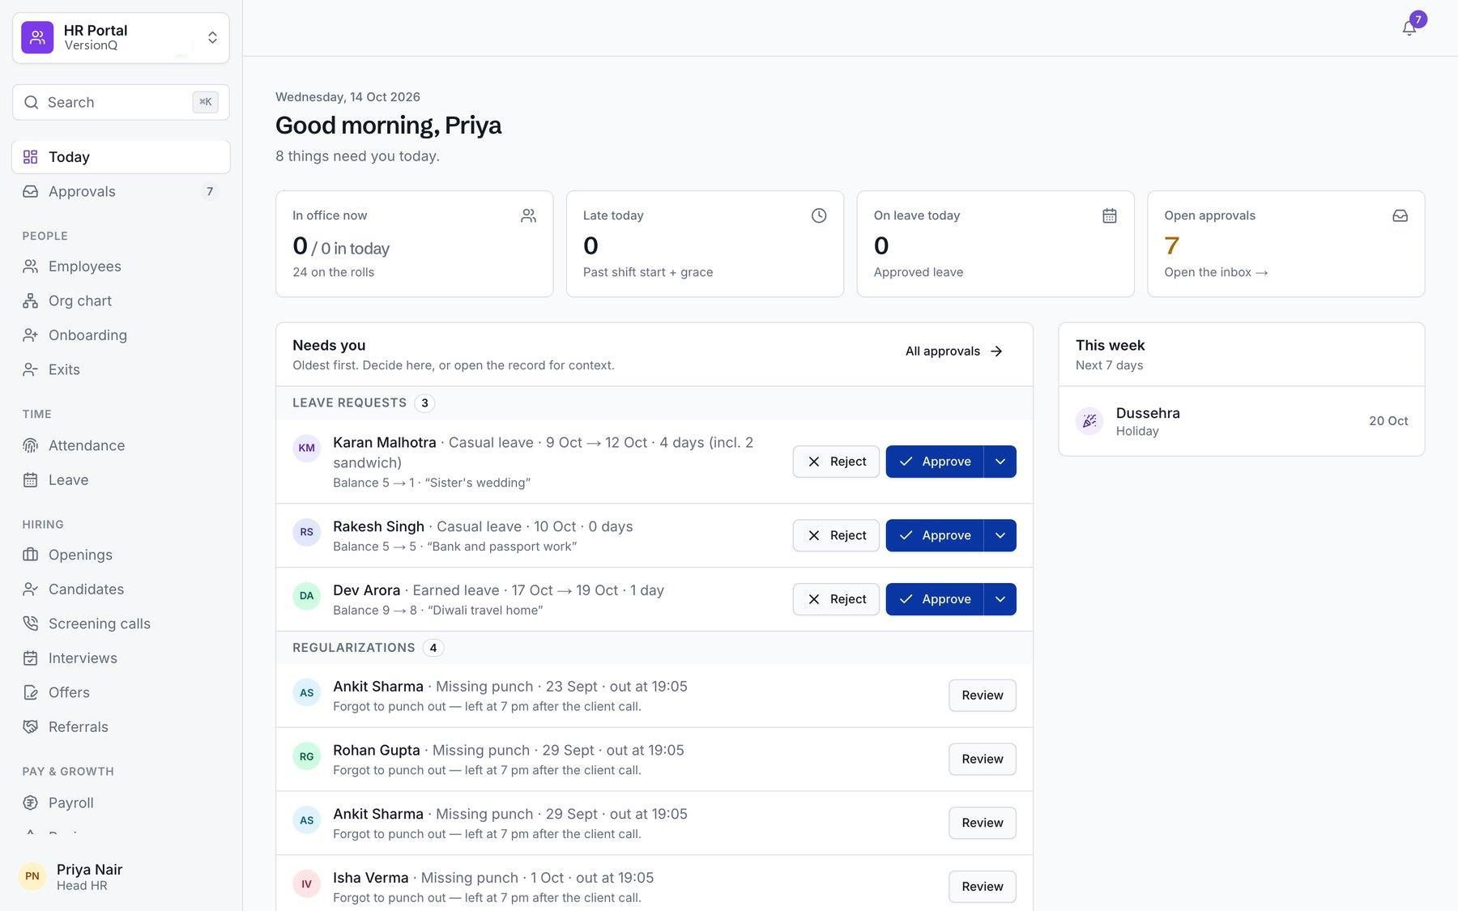Click Rakesh Singh's RS avatar
The image size is (1458, 911).
pos(306,532)
